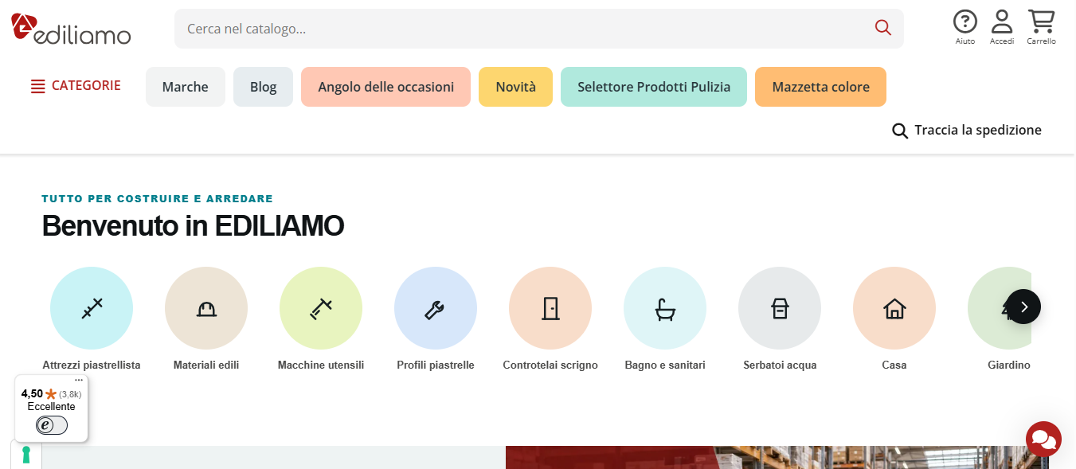Click the magnifier icon beside Traccia la spedizione
The height and width of the screenshot is (469, 1076).
[x=900, y=131]
